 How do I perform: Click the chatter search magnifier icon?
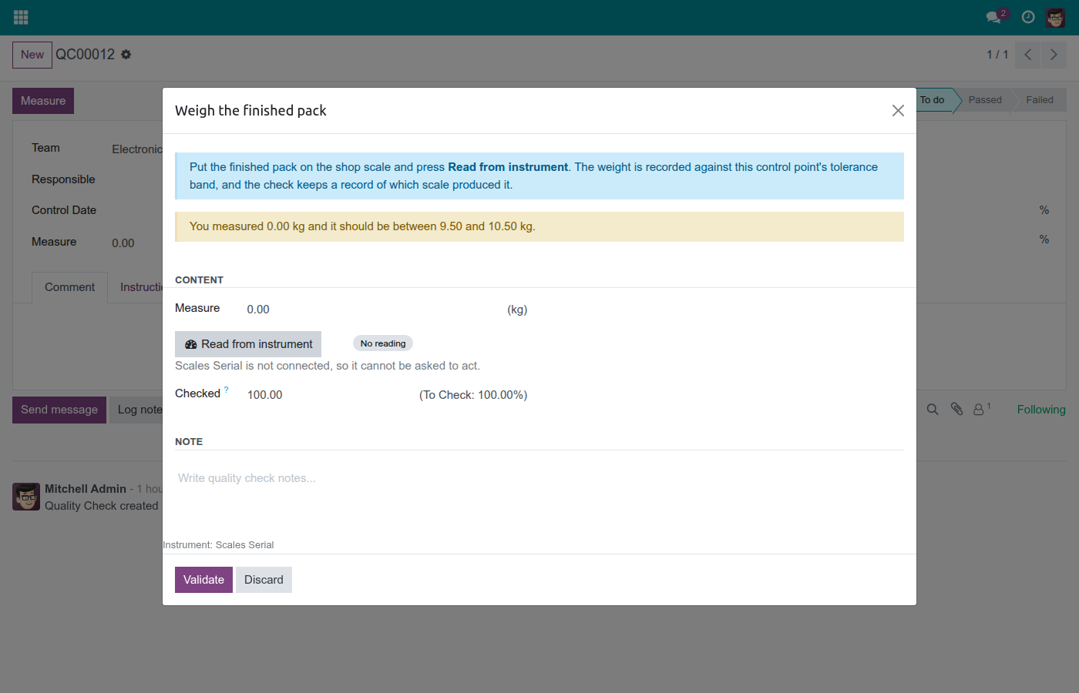(x=933, y=410)
